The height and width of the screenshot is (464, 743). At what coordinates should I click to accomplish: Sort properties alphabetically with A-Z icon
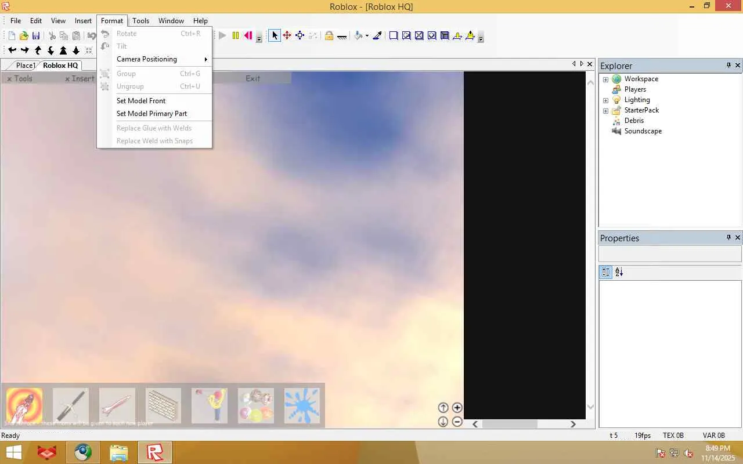[x=619, y=272]
